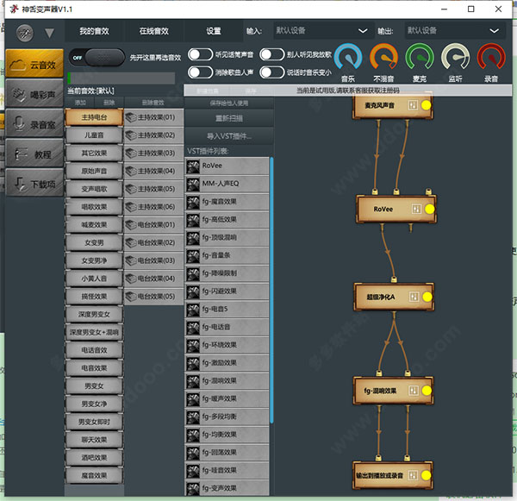Viewport: 517px width, 501px height.
Task: Open settings icon on 麦克风声音 node
Action: tap(413, 105)
